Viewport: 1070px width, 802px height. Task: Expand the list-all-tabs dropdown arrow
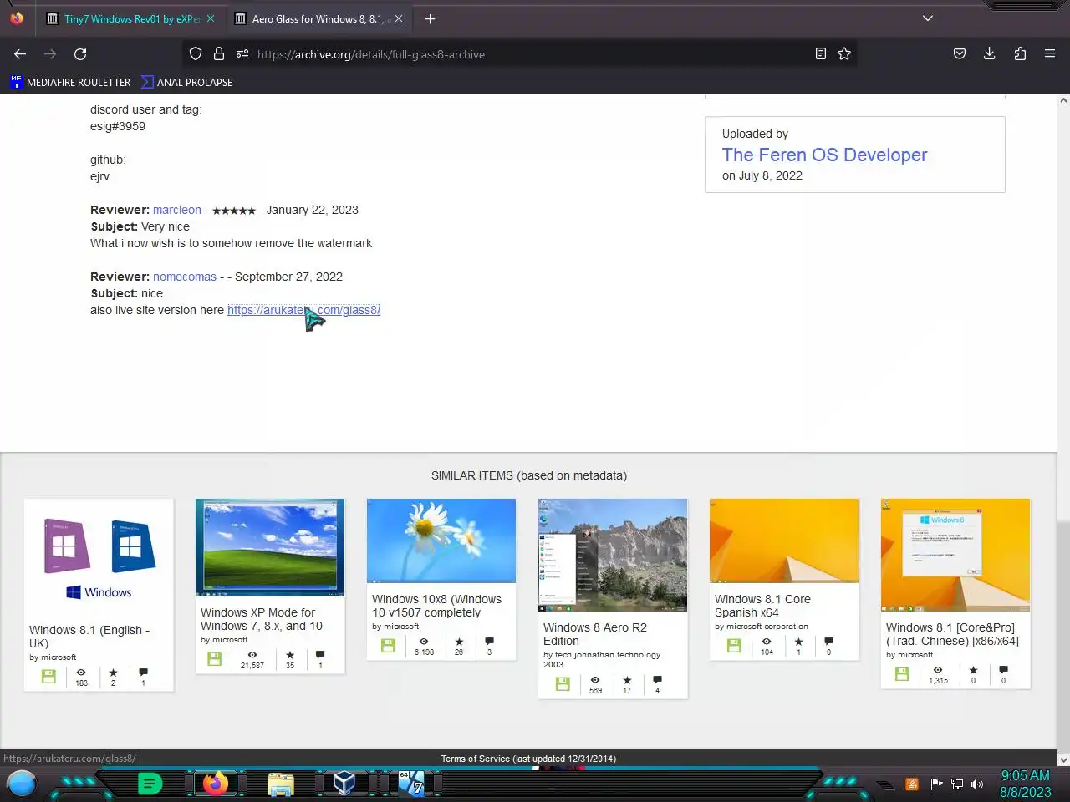coord(928,18)
